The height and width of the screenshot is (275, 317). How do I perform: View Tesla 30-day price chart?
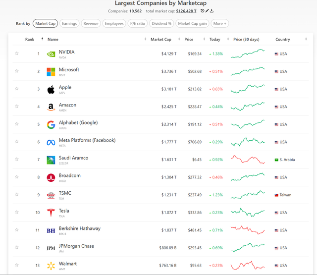248,212
